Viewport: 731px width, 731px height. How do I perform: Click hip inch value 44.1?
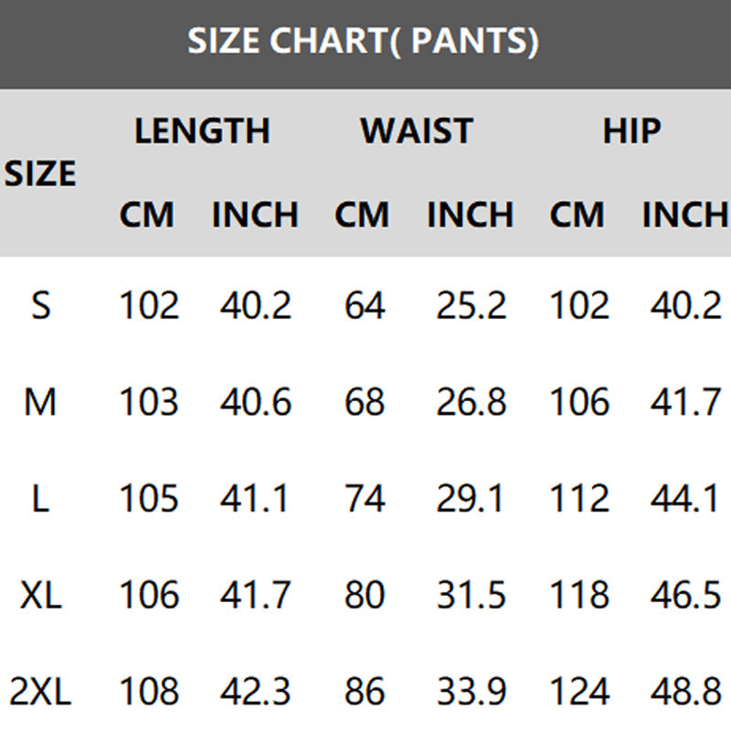click(x=685, y=499)
